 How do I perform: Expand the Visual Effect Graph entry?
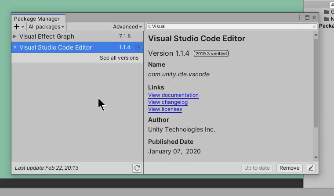(15, 36)
